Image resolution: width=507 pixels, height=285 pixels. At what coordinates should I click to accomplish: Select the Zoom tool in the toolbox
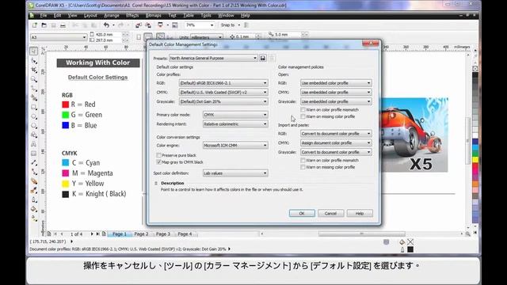[x=34, y=79]
